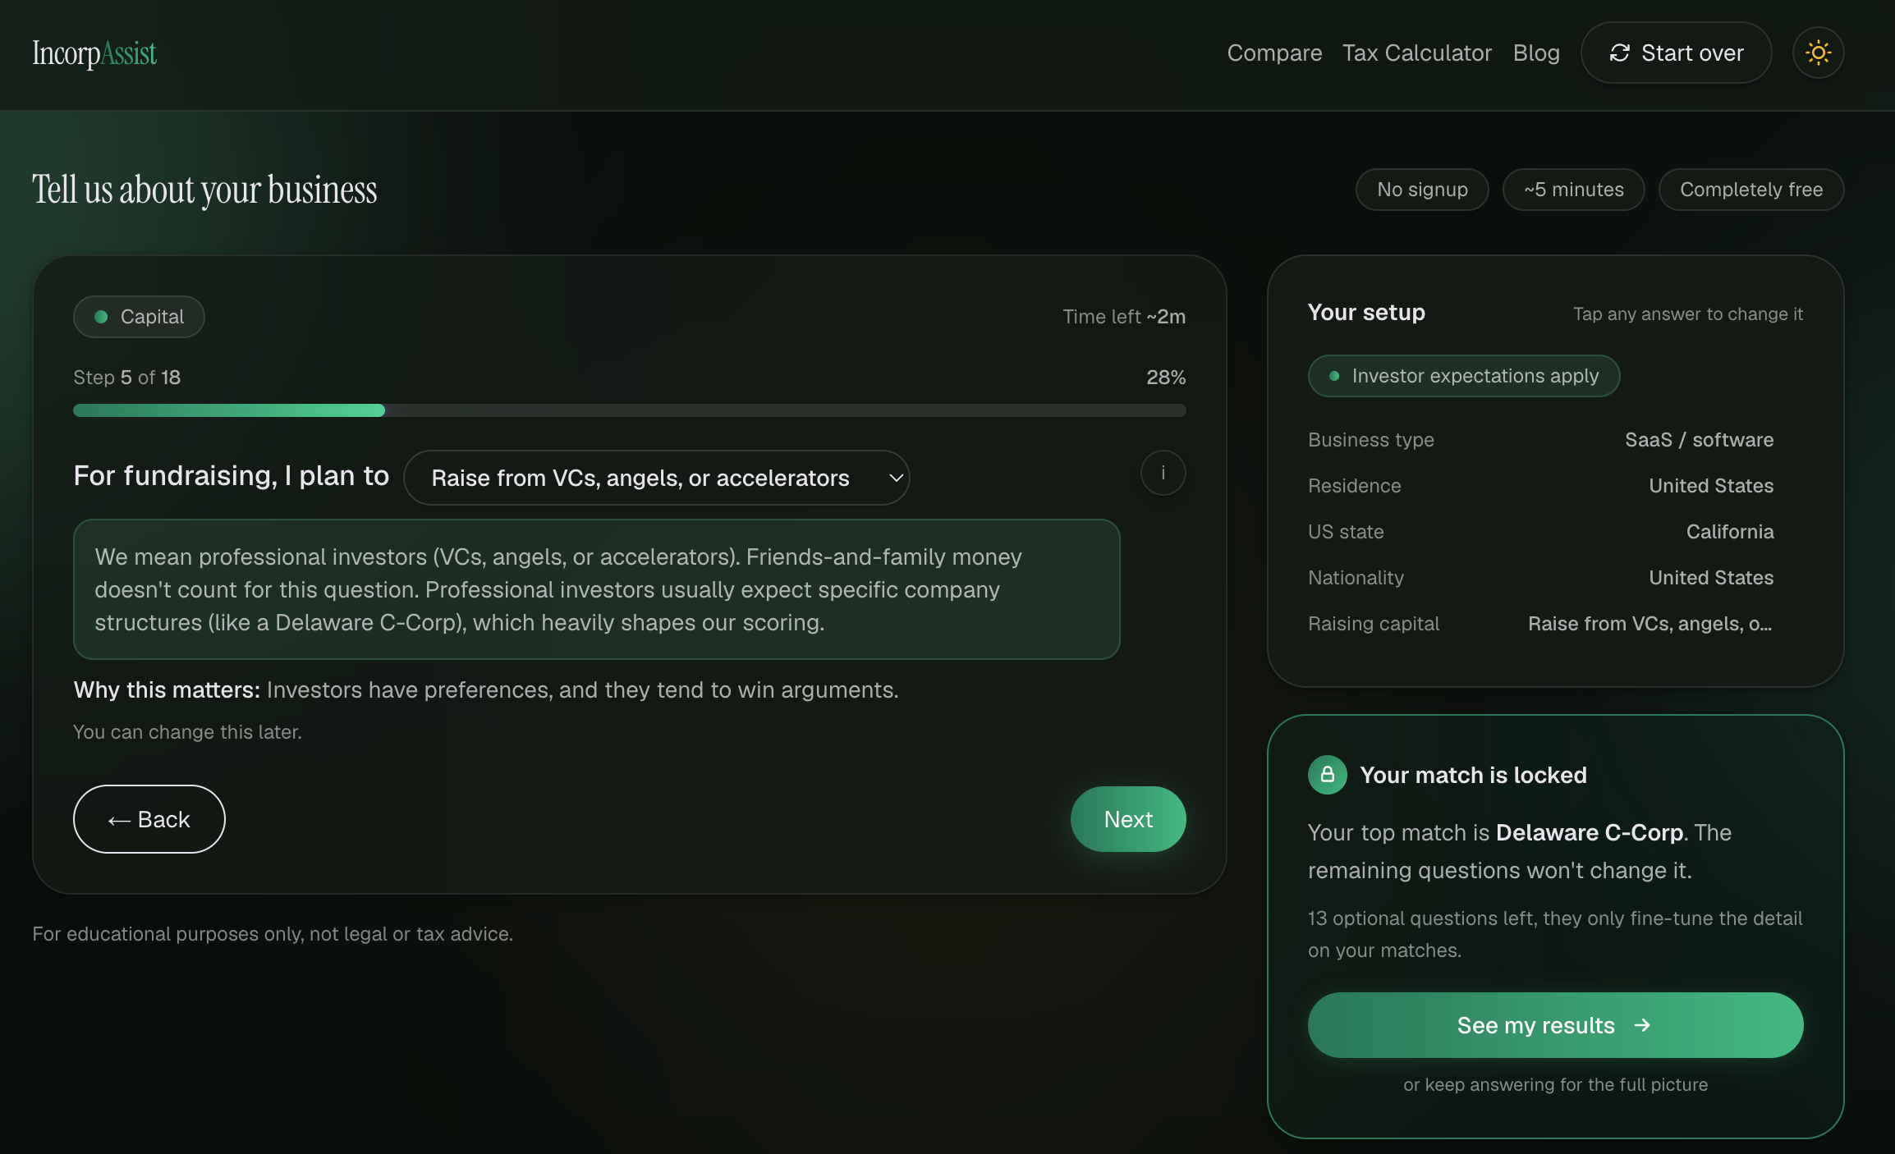This screenshot has width=1895, height=1154.
Task: Click the 'Tap any answer to change it' hint
Action: point(1687,314)
